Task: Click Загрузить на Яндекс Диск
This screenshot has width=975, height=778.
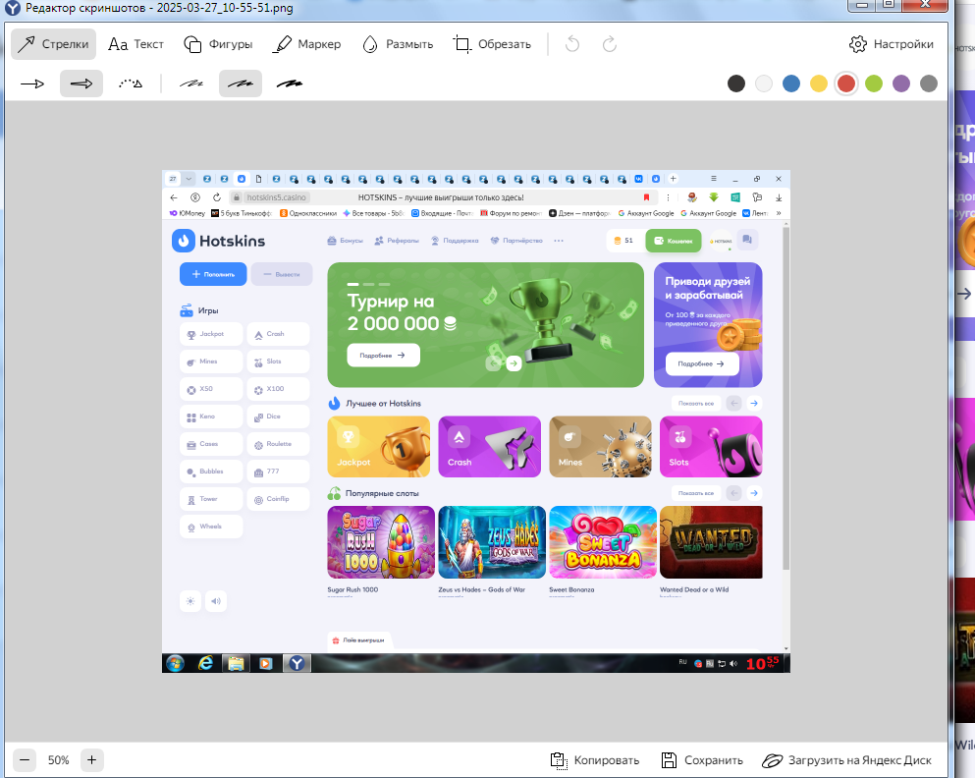Action: point(847,760)
